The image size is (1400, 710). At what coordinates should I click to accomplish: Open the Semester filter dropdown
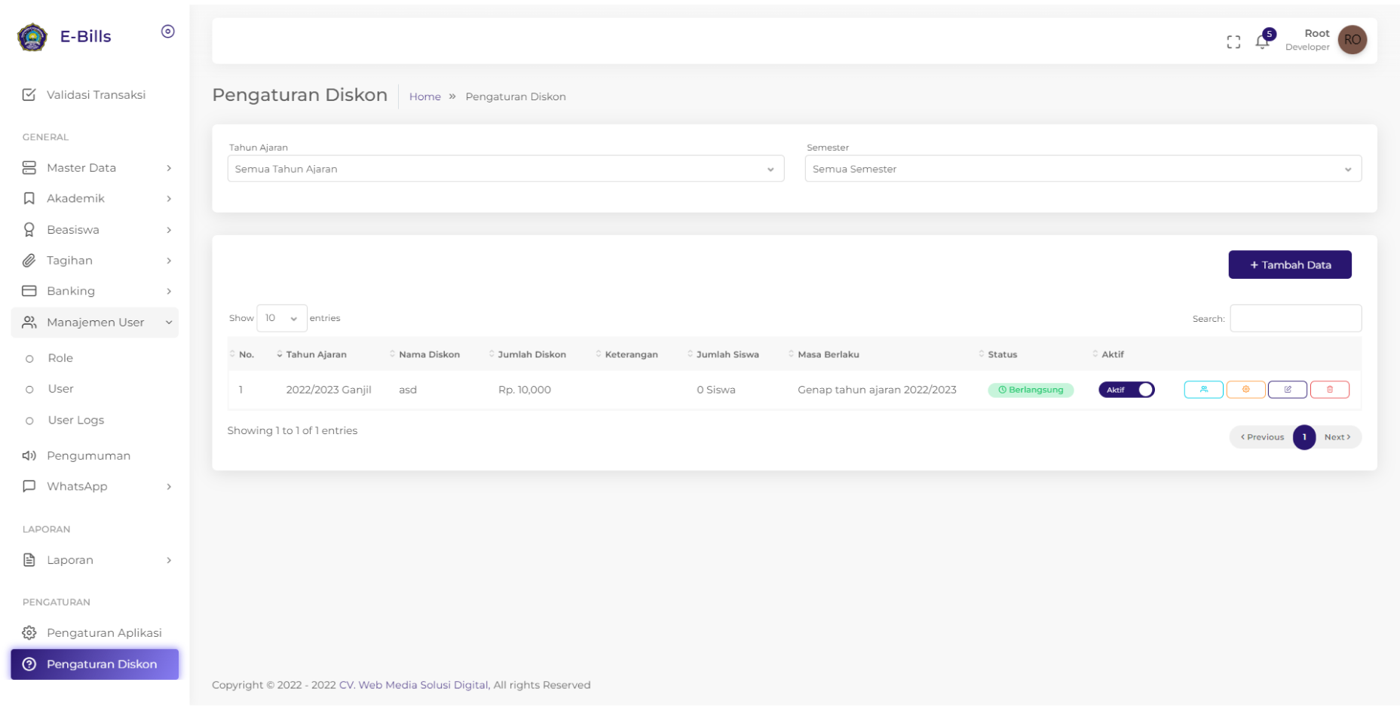(x=1083, y=169)
